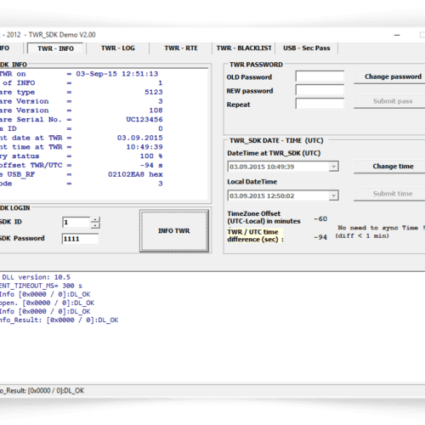Click the No need to sync Time message
The width and height of the screenshot is (425, 425).
pos(380,232)
